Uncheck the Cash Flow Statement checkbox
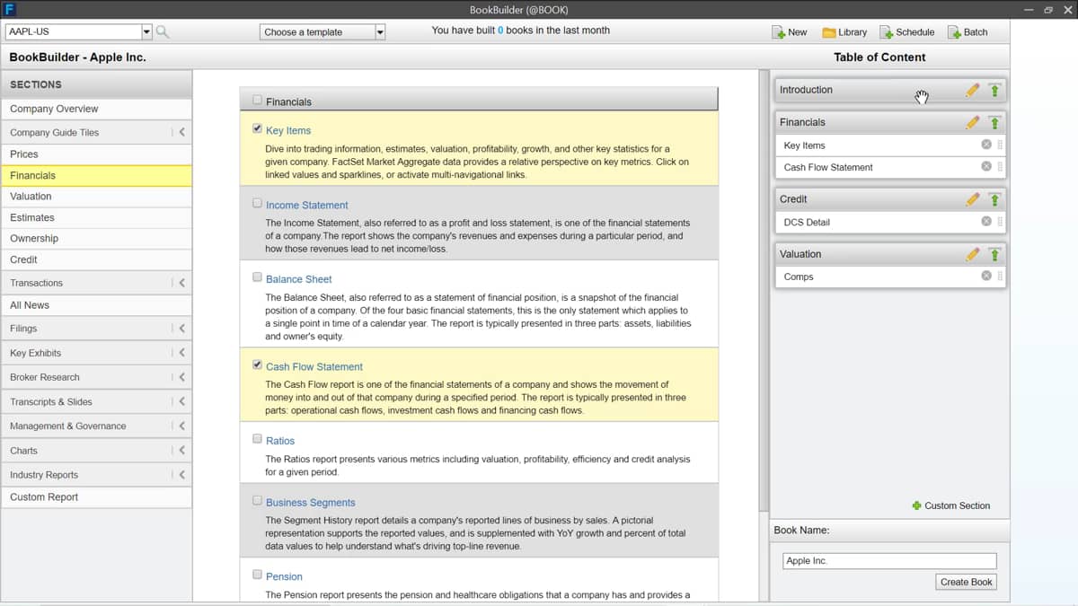 pos(258,365)
